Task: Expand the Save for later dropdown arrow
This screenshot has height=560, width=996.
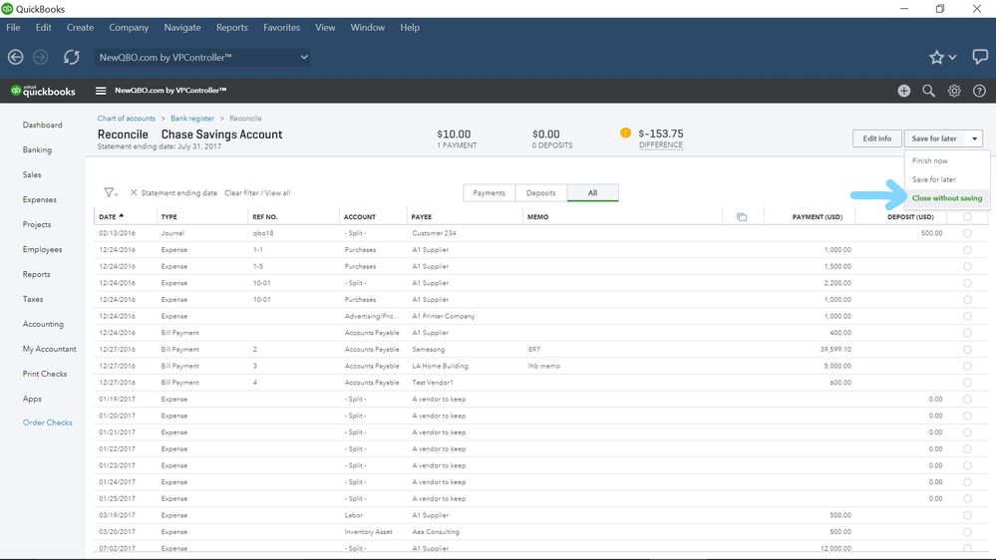Action: 974,139
